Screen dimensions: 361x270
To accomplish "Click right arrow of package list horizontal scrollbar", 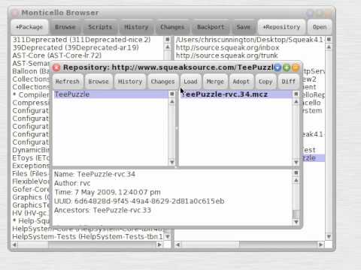I will click(x=159, y=244).
